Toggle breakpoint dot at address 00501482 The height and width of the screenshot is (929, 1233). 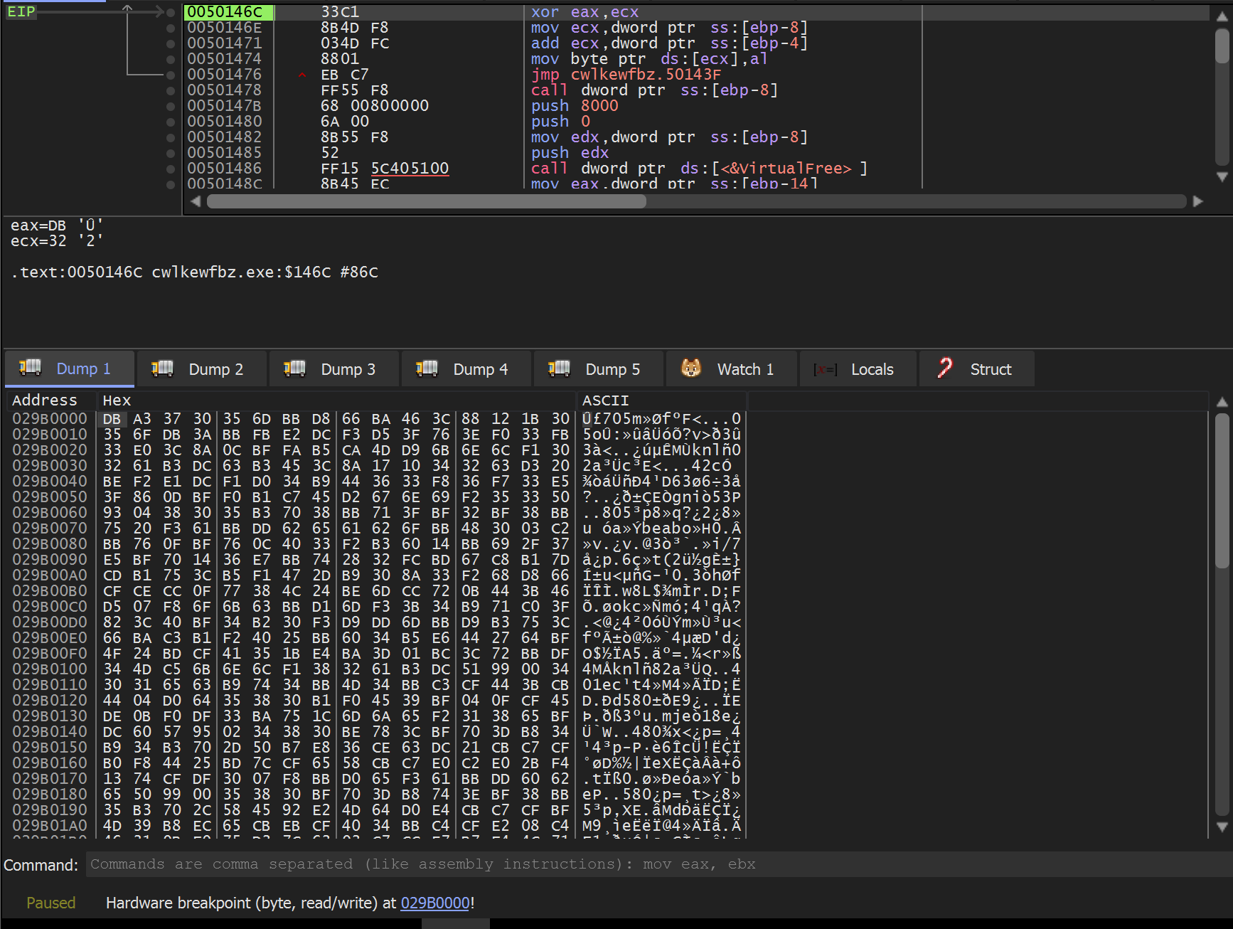171,137
